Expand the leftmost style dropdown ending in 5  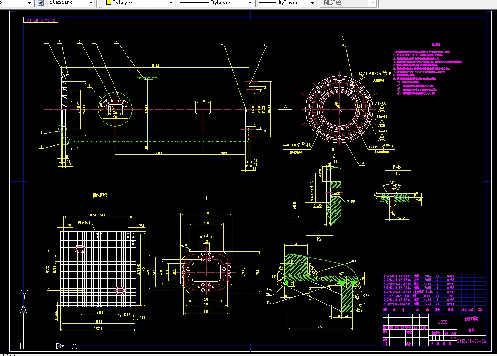(29, 3)
